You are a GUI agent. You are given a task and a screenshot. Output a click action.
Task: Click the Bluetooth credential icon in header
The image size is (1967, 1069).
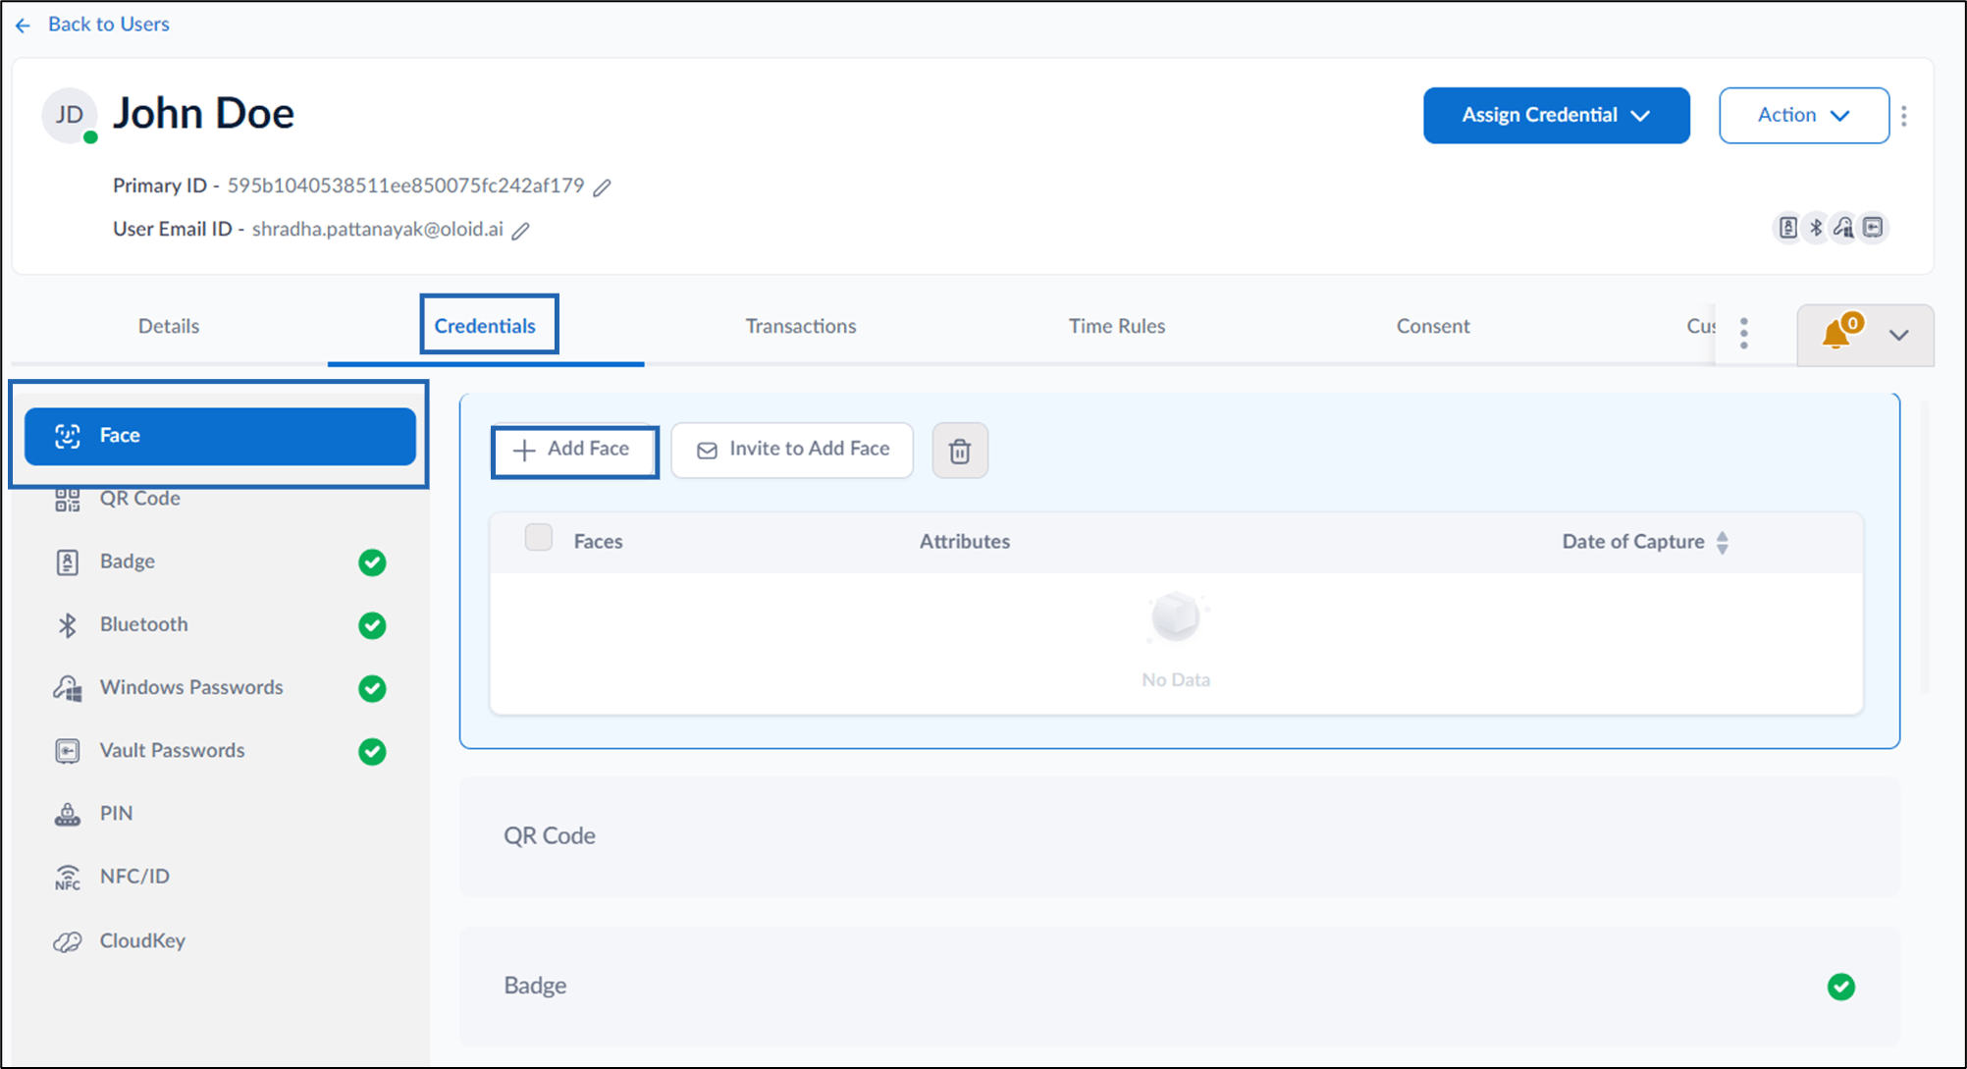click(x=1816, y=228)
